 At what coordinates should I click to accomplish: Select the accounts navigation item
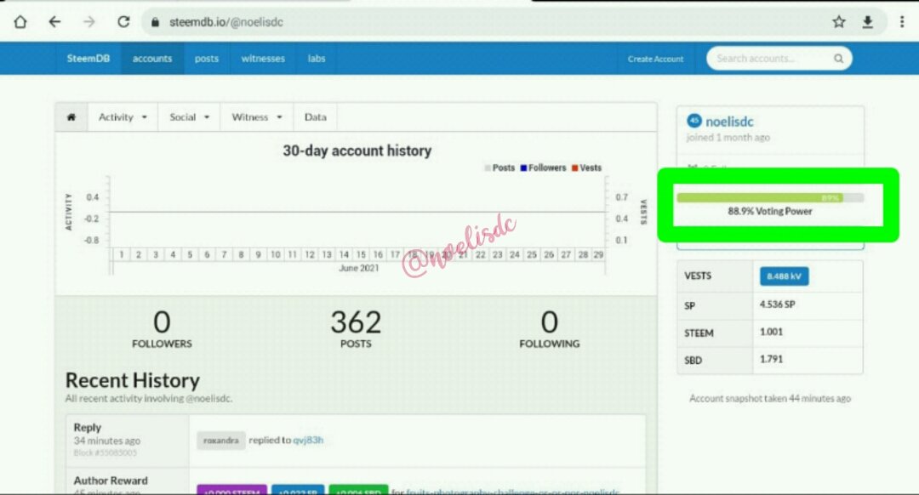pos(152,59)
